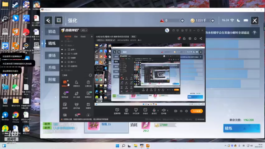
Task: Click the mode switch pill beside app logo
Action: [x=84, y=30]
